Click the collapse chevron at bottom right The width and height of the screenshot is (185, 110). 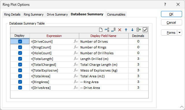[182, 107]
